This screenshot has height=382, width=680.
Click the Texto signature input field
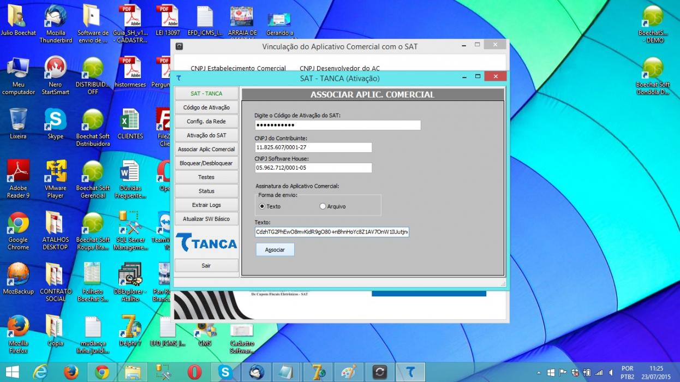332,232
